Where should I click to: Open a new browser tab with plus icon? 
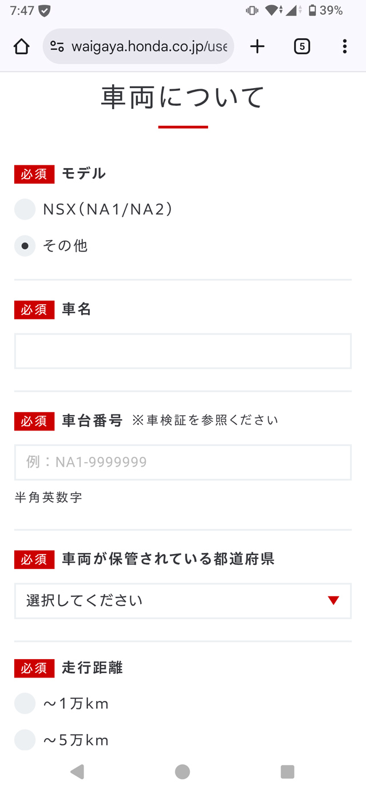tap(257, 46)
